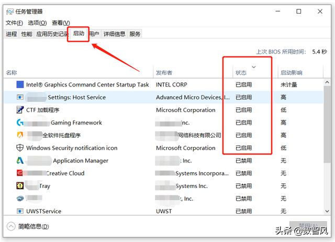The image size is (335, 242).
Task: Click 未计量 startup impact value
Action: (x=288, y=85)
